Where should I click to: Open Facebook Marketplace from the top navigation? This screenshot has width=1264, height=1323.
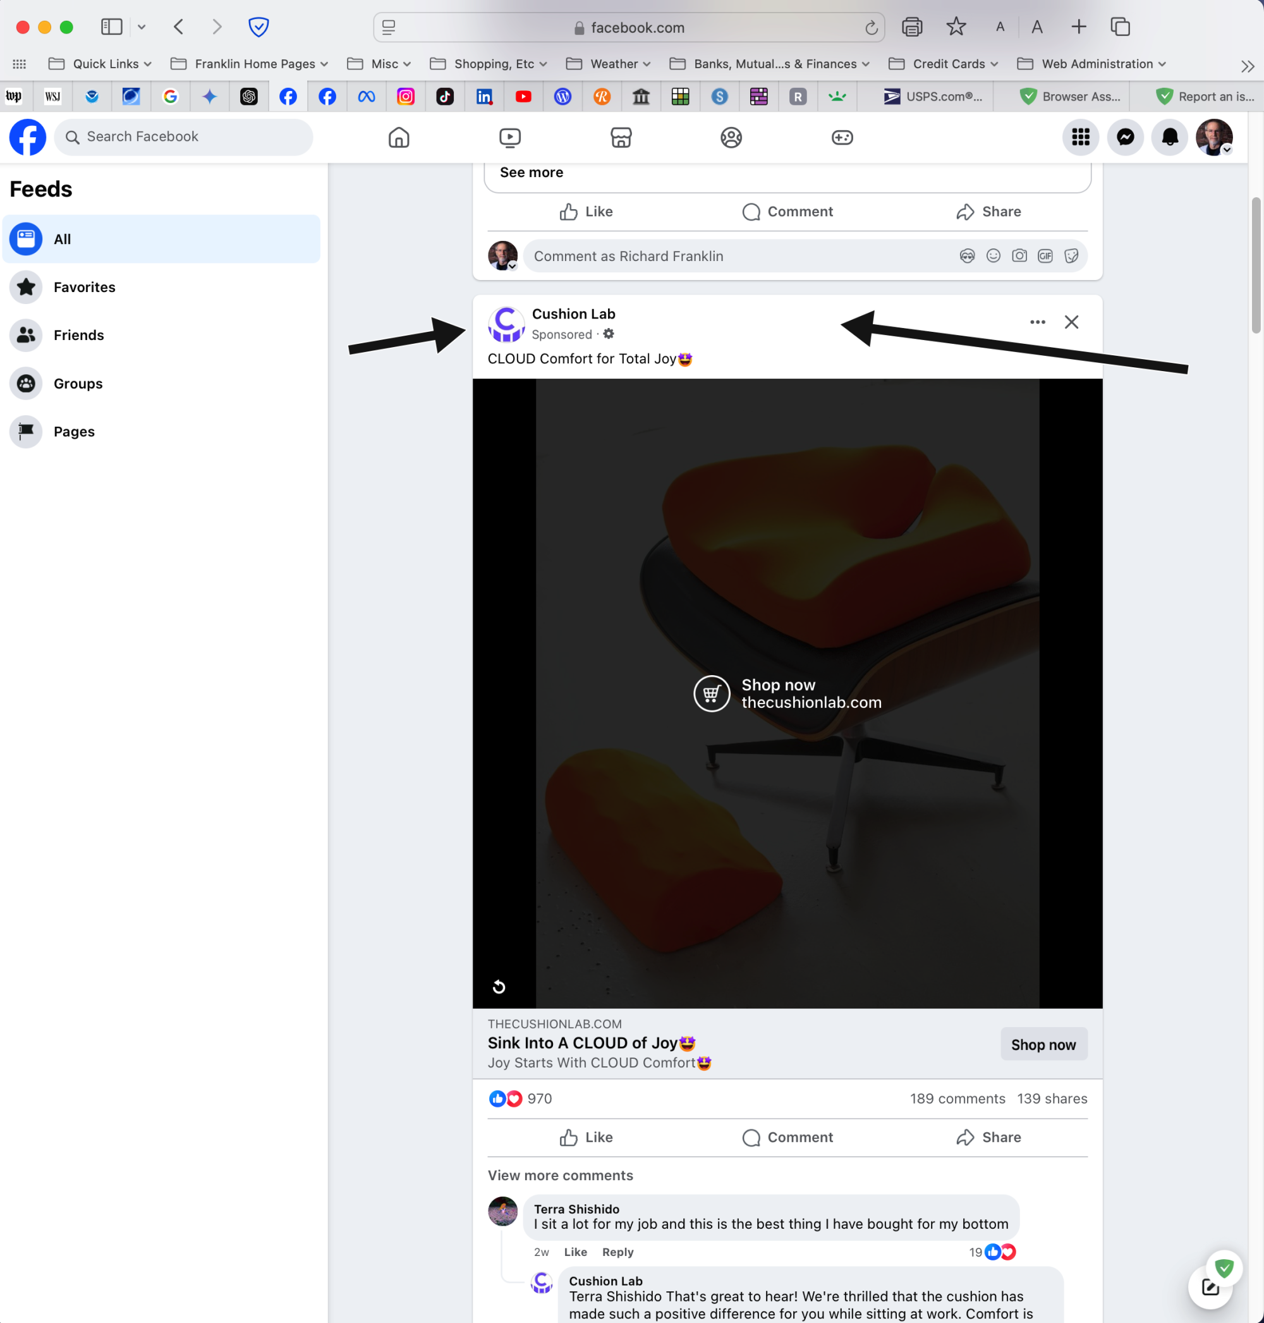click(x=620, y=137)
